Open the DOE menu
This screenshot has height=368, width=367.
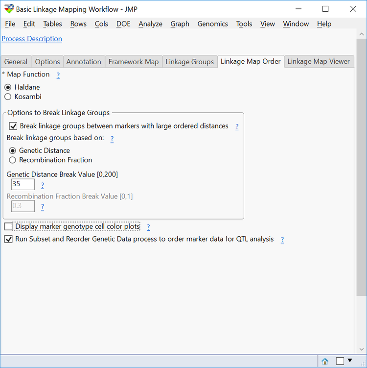coord(123,24)
